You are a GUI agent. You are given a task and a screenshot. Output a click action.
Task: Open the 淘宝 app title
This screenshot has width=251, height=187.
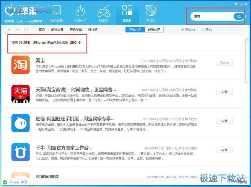(x=40, y=60)
